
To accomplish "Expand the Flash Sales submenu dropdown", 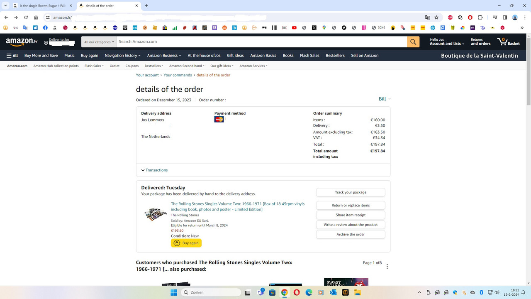I will click(94, 66).
